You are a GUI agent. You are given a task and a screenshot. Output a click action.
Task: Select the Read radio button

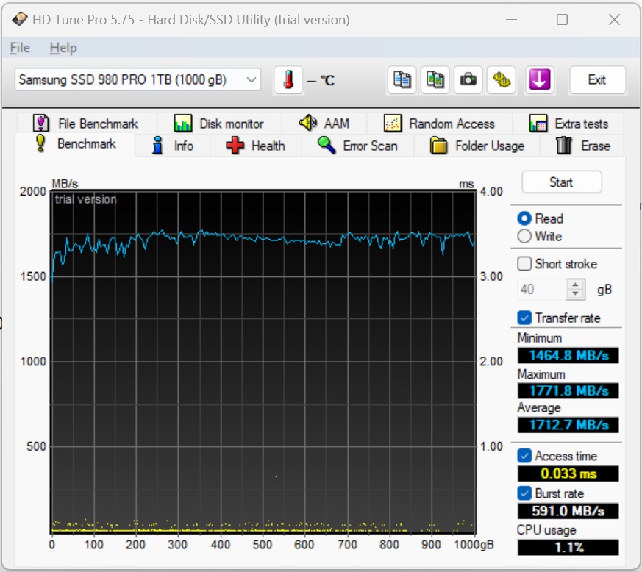coord(524,218)
